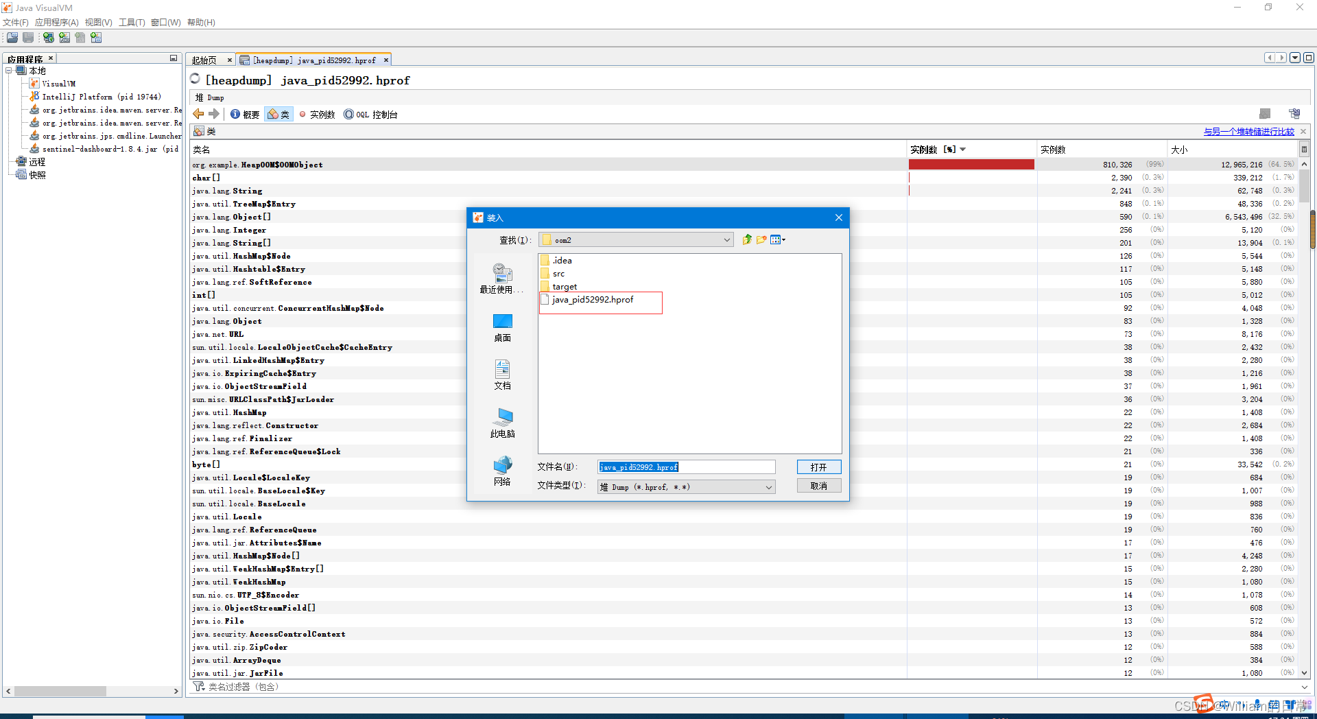1317x719 pixels.
Task: Create a new folder in 装入 dialog
Action: (x=761, y=239)
